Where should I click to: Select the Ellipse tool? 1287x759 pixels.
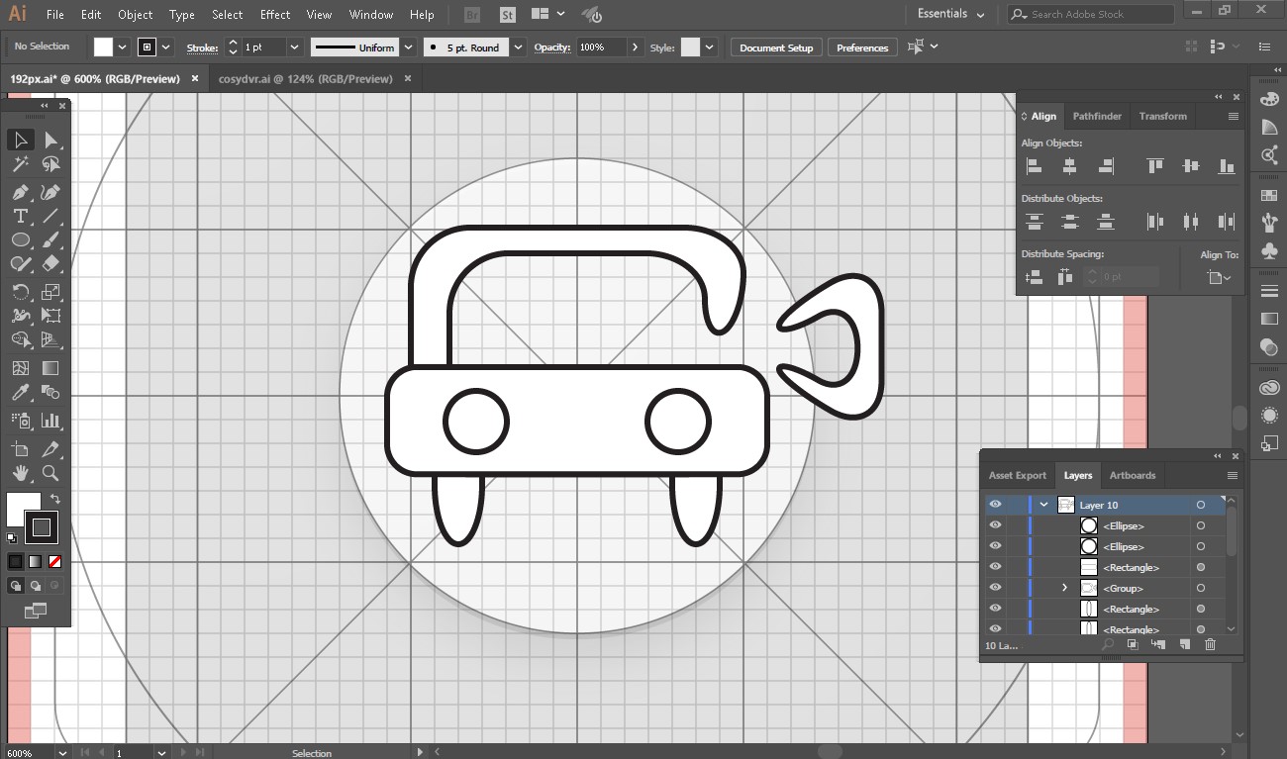pyautogui.click(x=21, y=239)
